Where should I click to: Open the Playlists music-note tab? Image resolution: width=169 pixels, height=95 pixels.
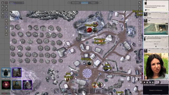[140, 35]
